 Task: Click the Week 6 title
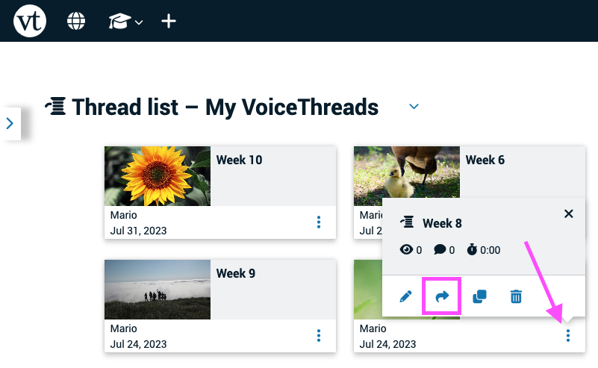(485, 160)
